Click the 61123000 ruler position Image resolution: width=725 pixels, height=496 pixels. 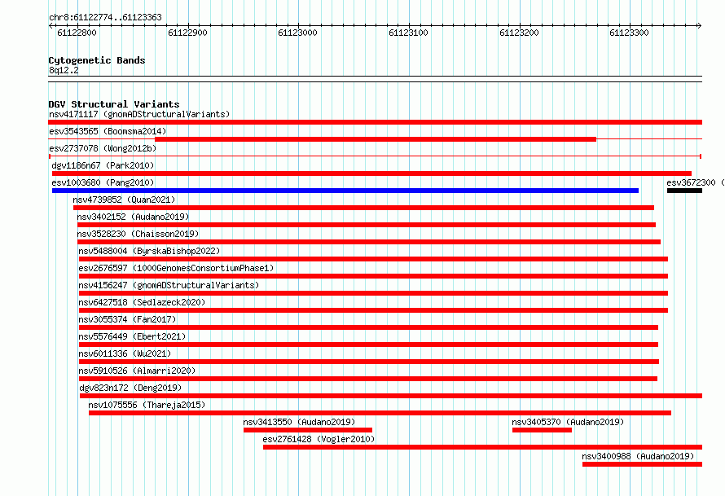point(298,33)
